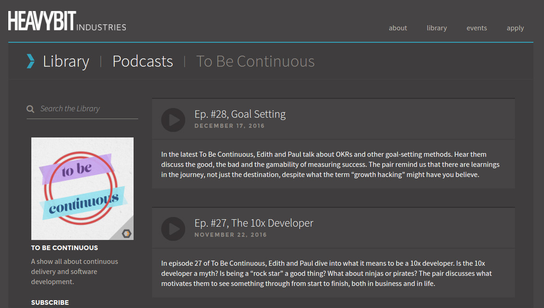
Task: Open the "Podcasts" breadcrumb link
Action: tap(142, 61)
